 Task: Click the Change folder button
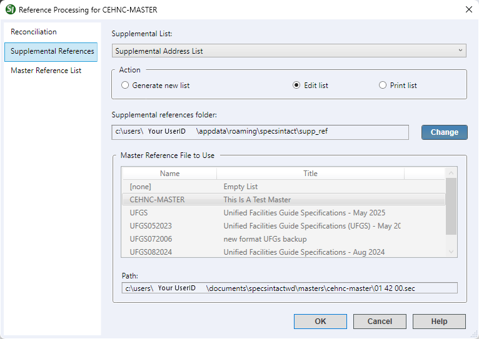point(445,132)
